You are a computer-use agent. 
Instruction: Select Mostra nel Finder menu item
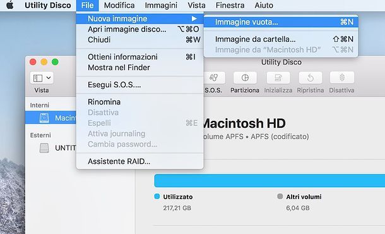pos(139,68)
